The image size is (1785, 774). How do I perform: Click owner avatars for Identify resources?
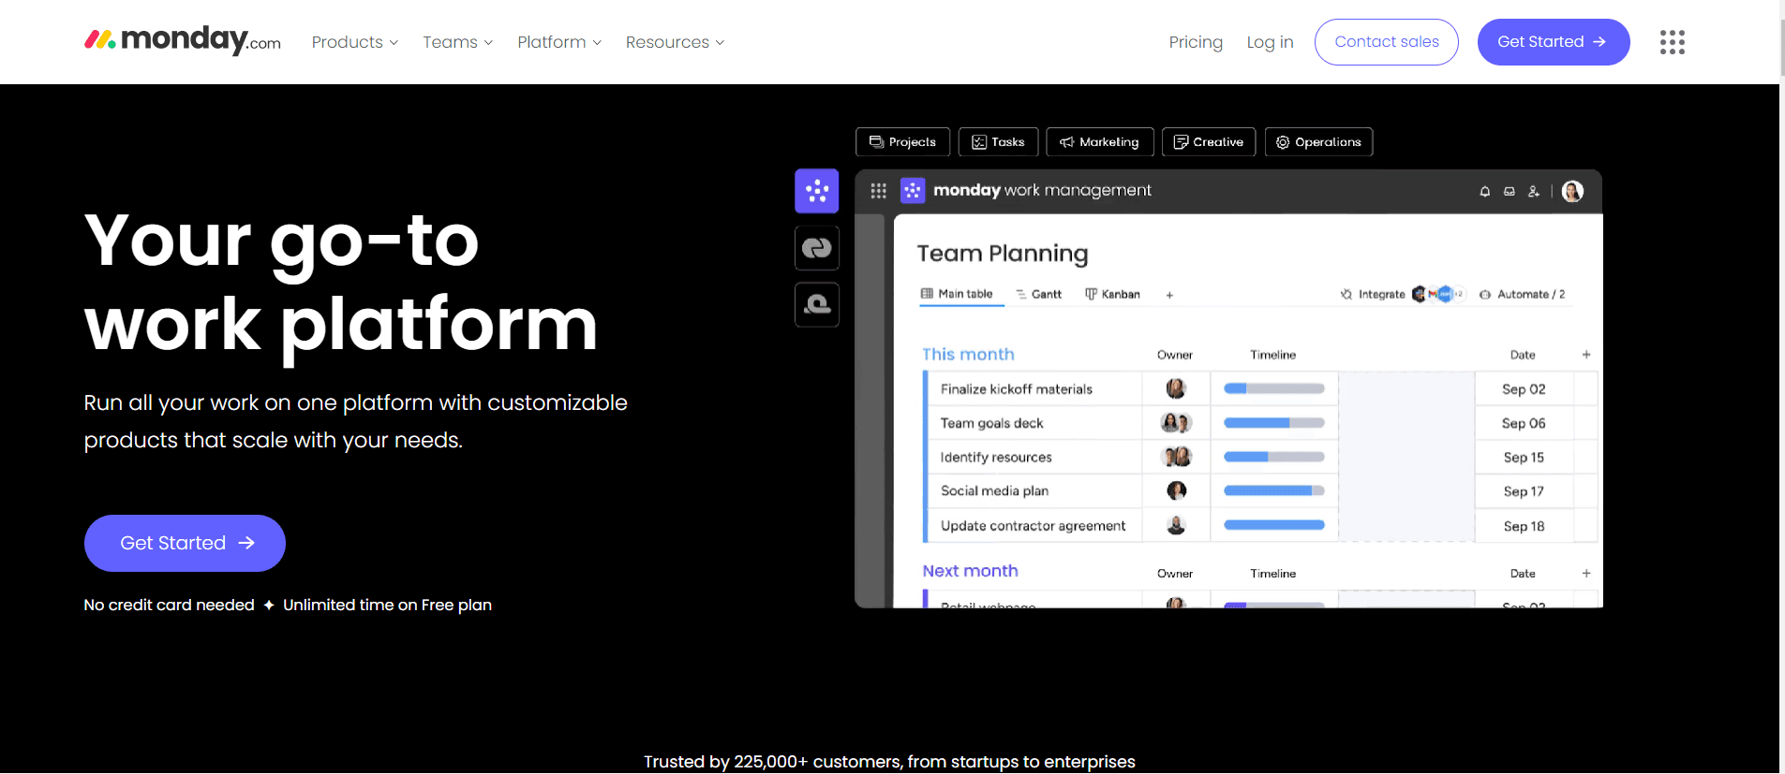(1176, 457)
